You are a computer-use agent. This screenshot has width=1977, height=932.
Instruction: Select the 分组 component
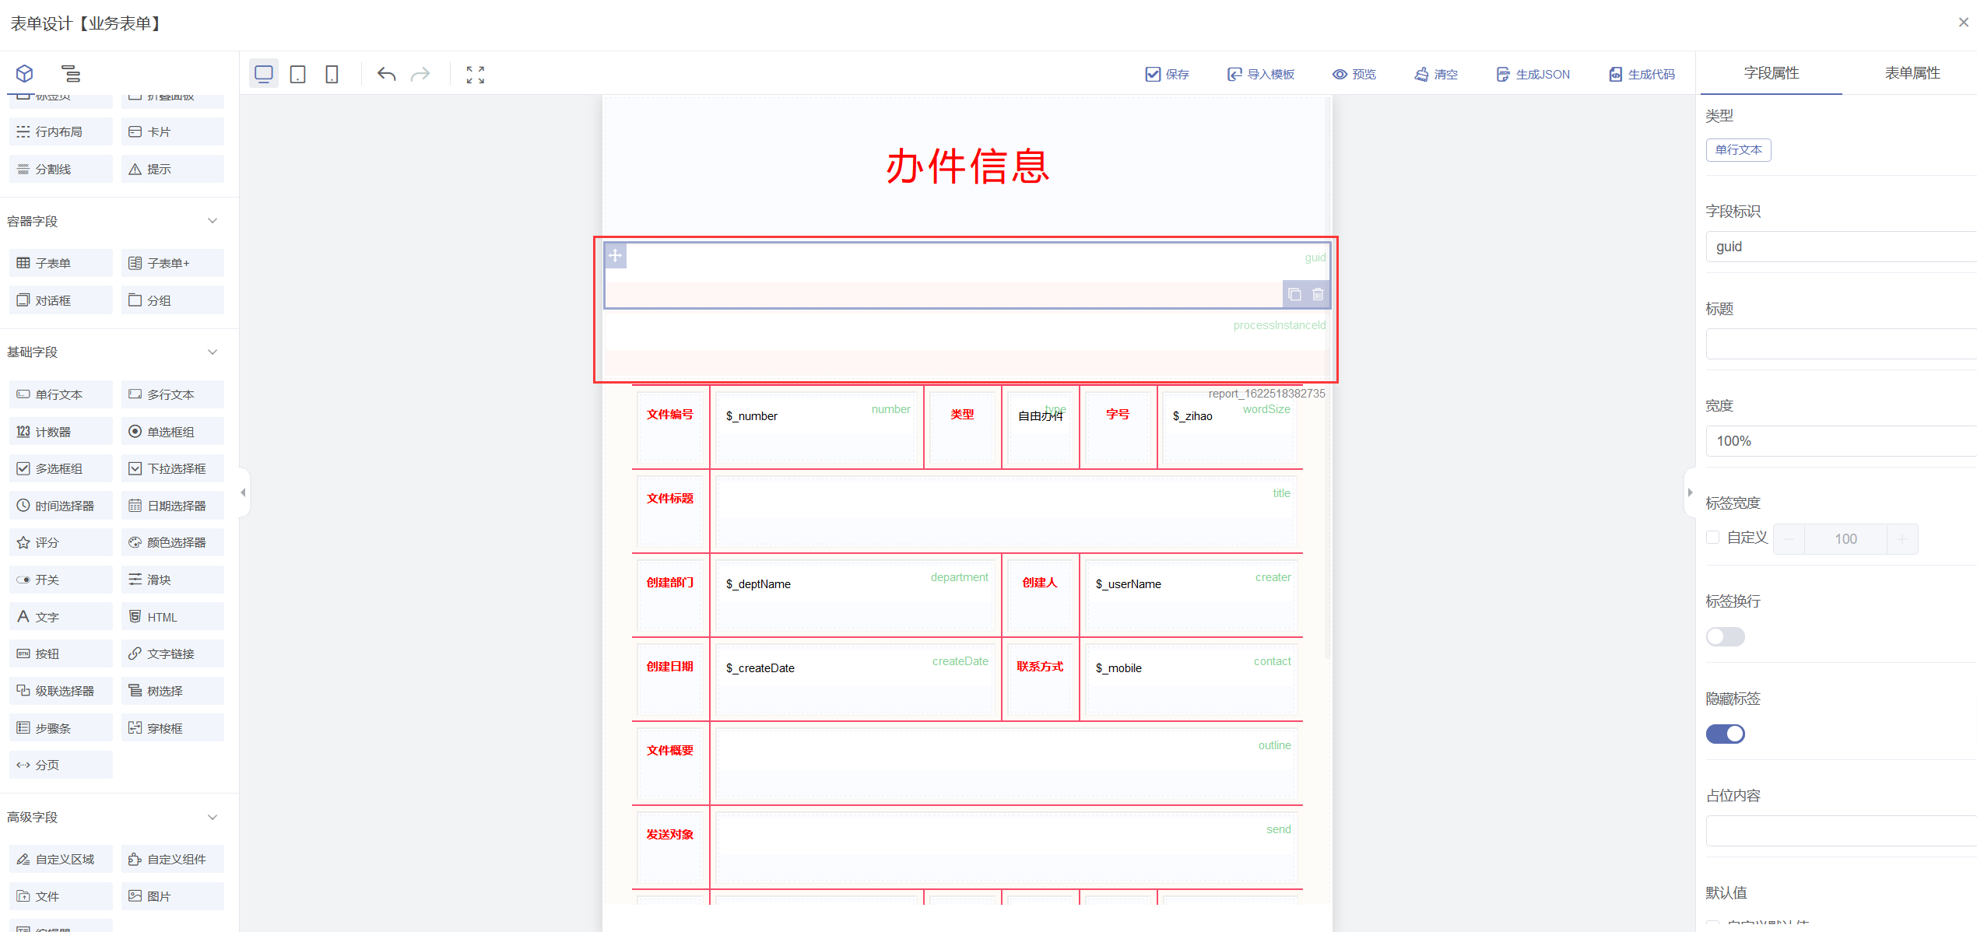173,300
